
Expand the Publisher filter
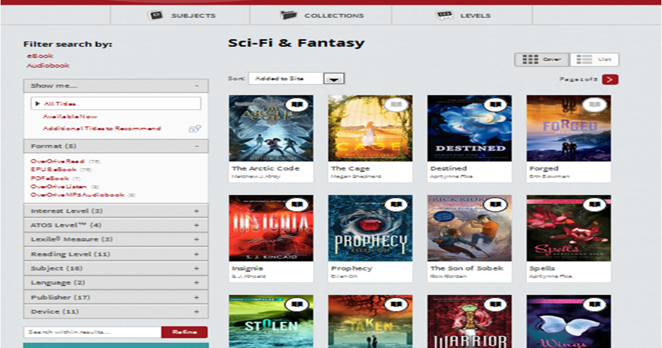pos(116,297)
